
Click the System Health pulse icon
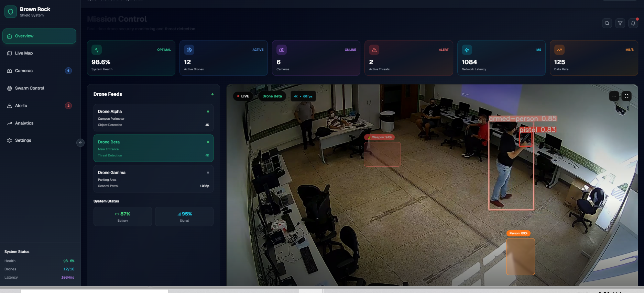click(97, 50)
